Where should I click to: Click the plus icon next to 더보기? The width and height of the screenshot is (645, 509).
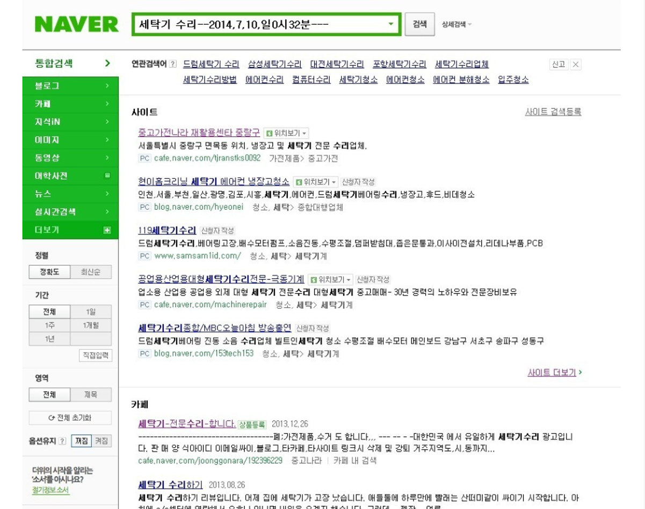click(107, 230)
